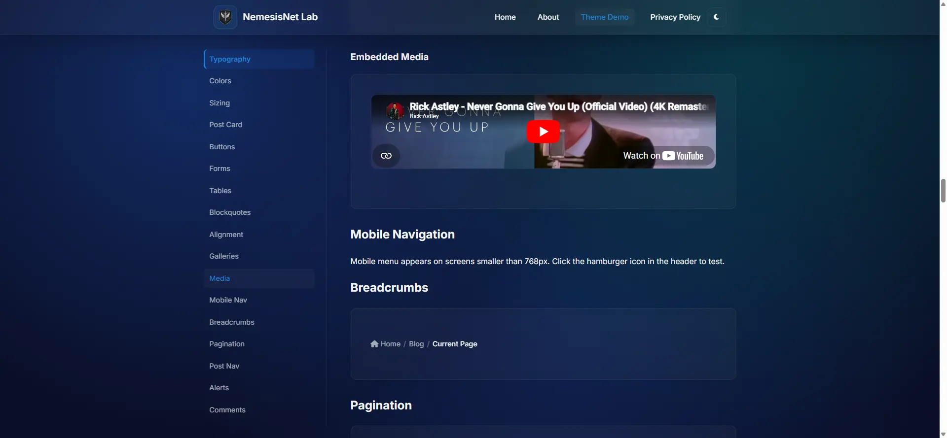This screenshot has height=438, width=947.
Task: Click the page vertical scrollbar thumb
Action: (943, 191)
